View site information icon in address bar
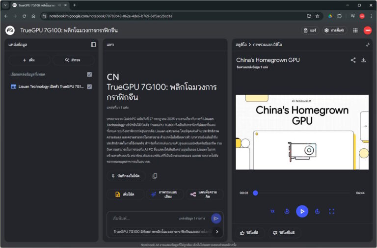Screen dimensions: 377x248 pos(44,16)
